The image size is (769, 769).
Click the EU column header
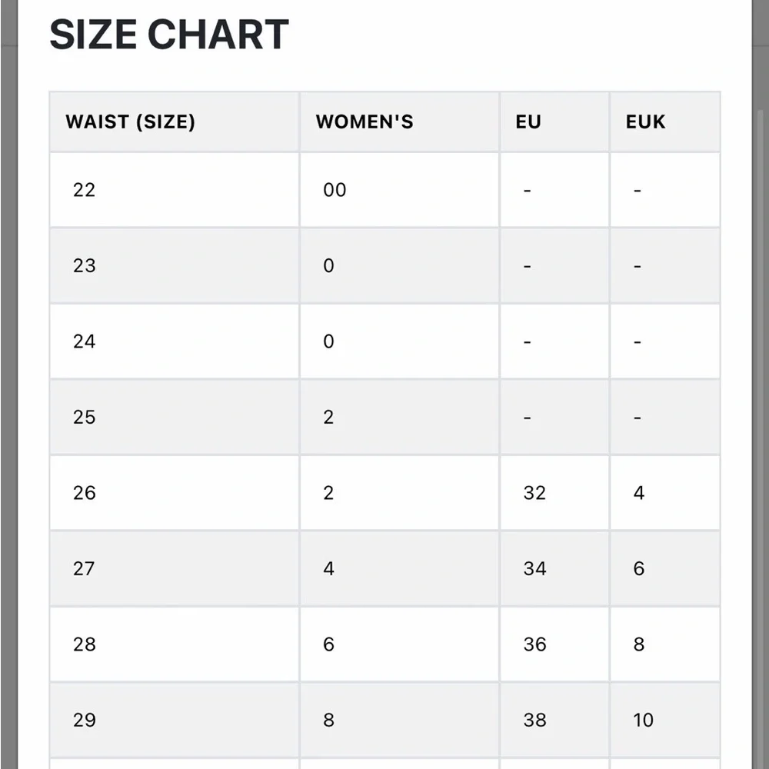point(554,122)
